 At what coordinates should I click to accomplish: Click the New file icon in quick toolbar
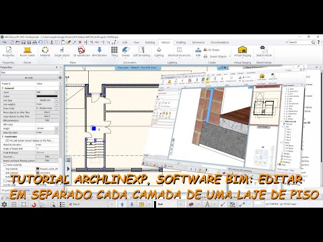[13, 42]
